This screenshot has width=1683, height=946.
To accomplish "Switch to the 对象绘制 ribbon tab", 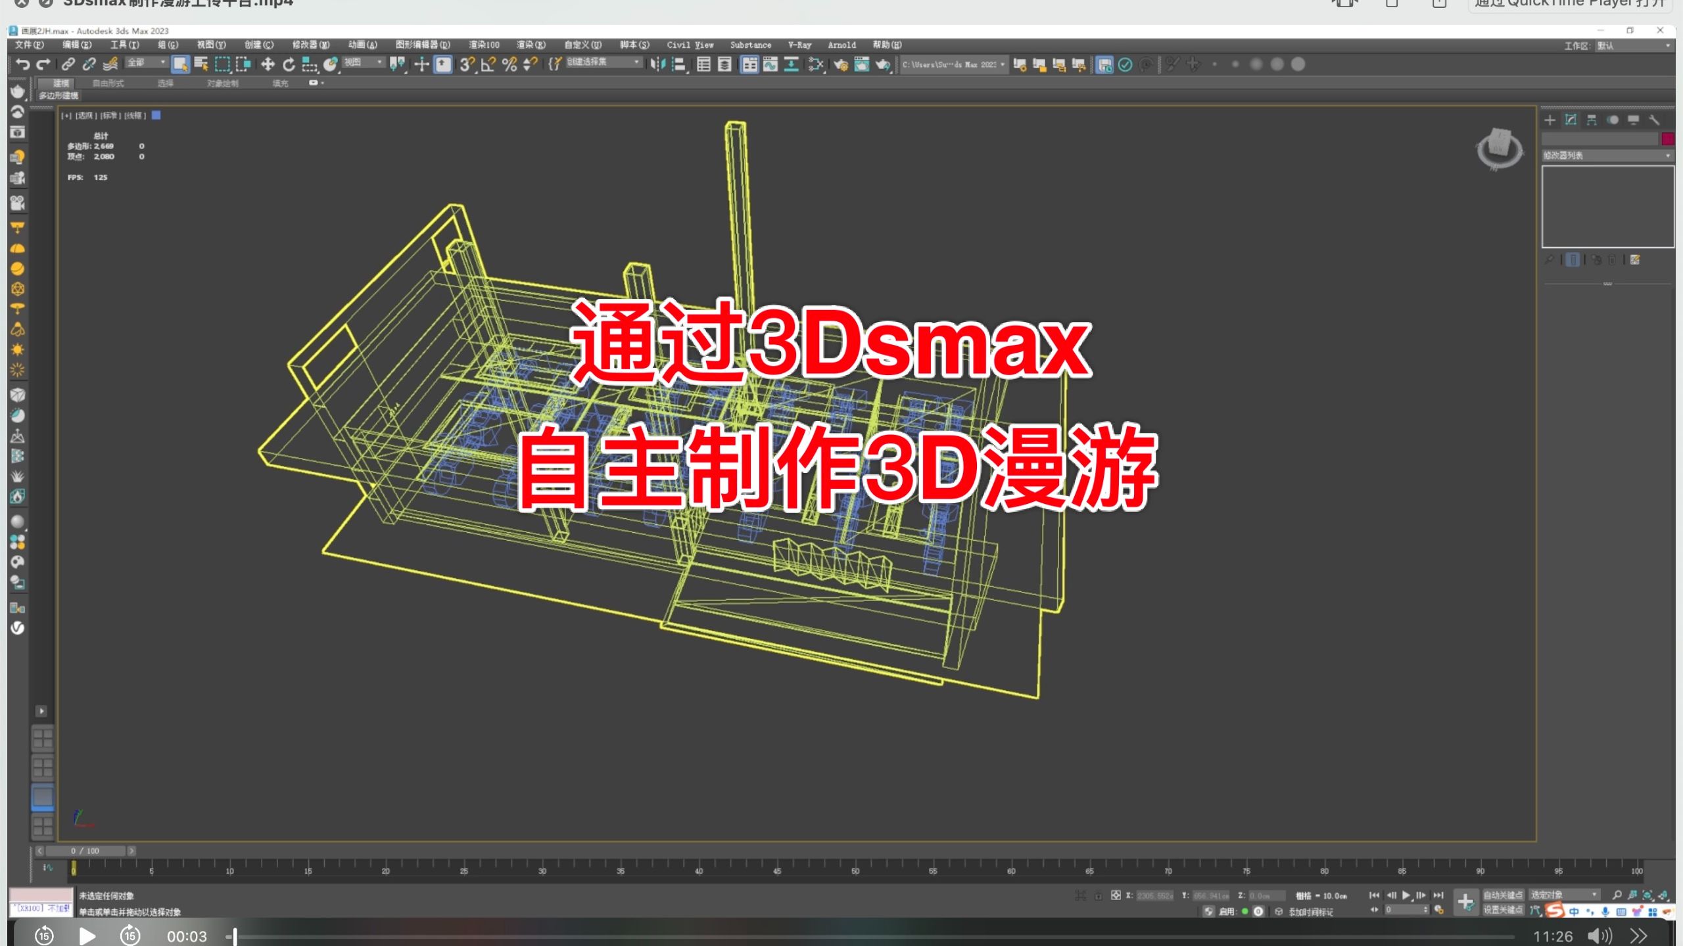I will pyautogui.click(x=223, y=83).
